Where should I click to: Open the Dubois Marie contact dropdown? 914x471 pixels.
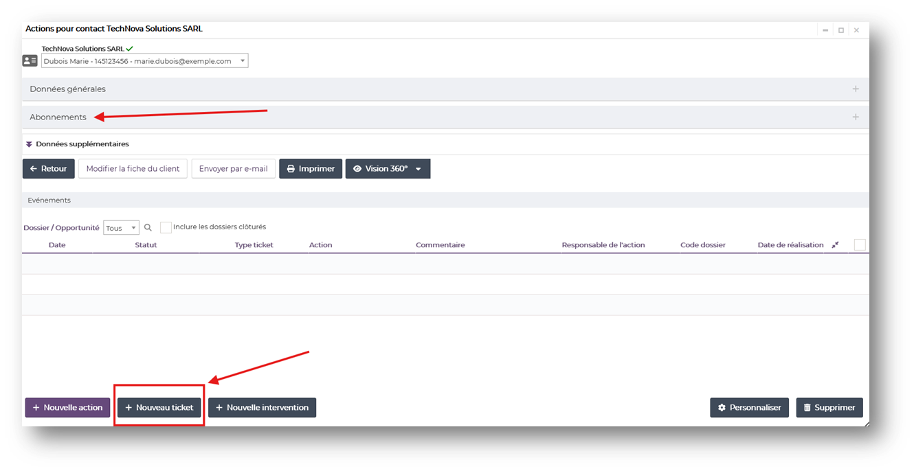click(x=144, y=61)
